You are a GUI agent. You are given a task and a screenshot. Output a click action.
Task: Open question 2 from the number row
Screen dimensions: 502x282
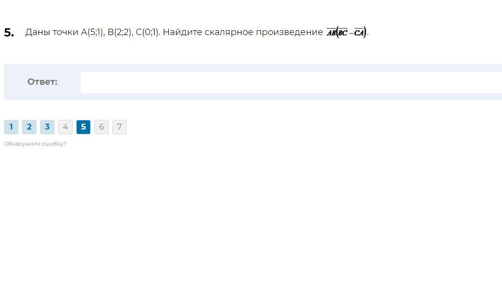(x=29, y=127)
